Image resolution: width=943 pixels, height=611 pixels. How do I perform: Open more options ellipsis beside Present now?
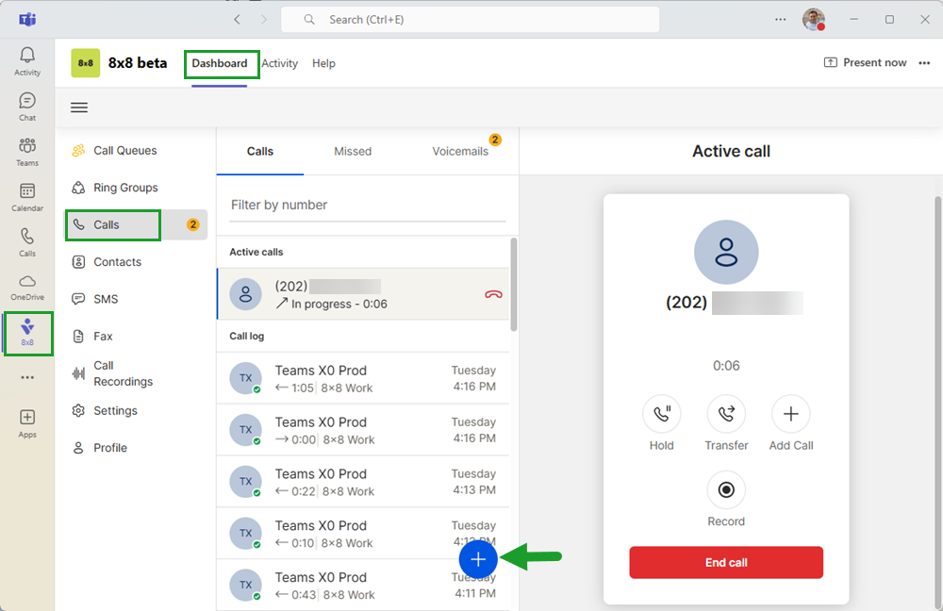924,63
